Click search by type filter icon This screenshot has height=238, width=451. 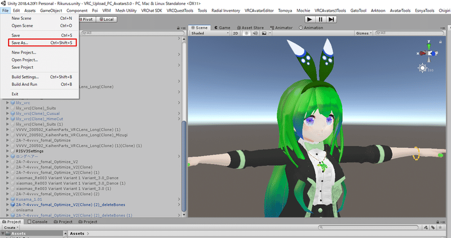[426, 227]
